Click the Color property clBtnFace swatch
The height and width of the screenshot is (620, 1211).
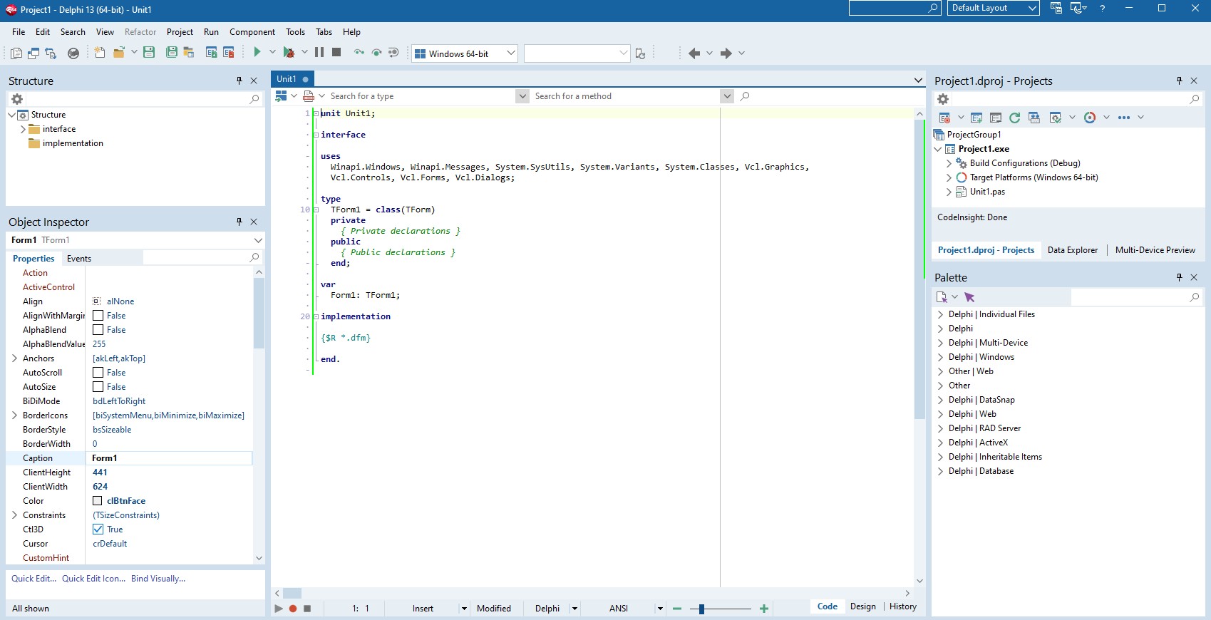[98, 501]
